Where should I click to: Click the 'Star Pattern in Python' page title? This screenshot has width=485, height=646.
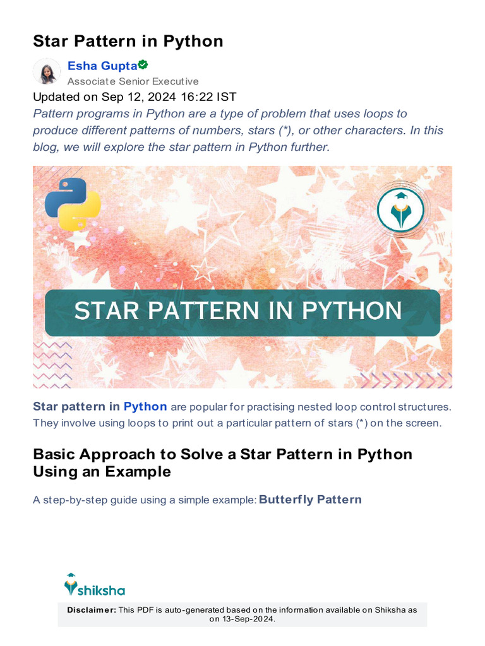tap(128, 42)
